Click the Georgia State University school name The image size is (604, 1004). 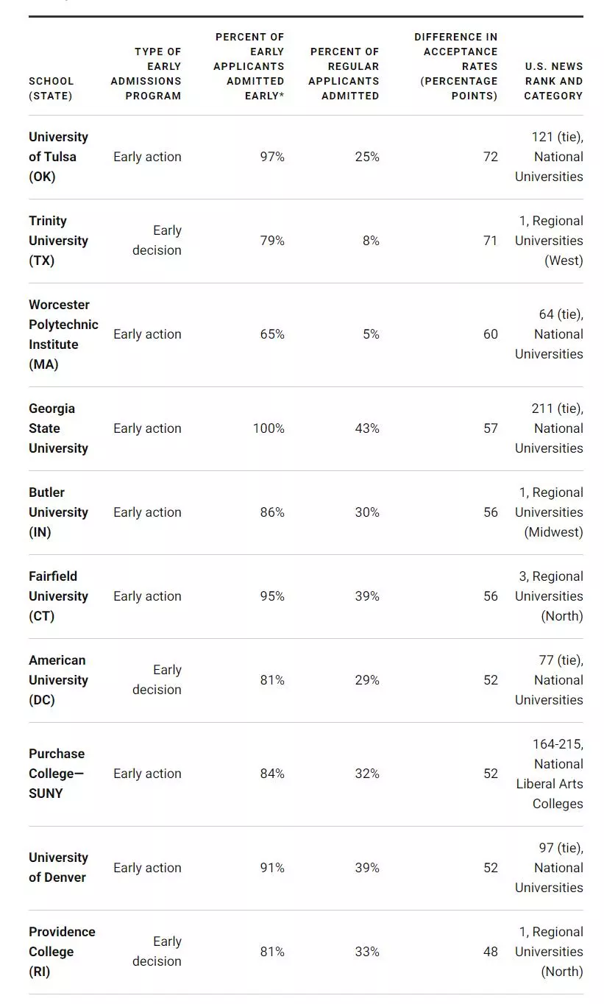58,428
